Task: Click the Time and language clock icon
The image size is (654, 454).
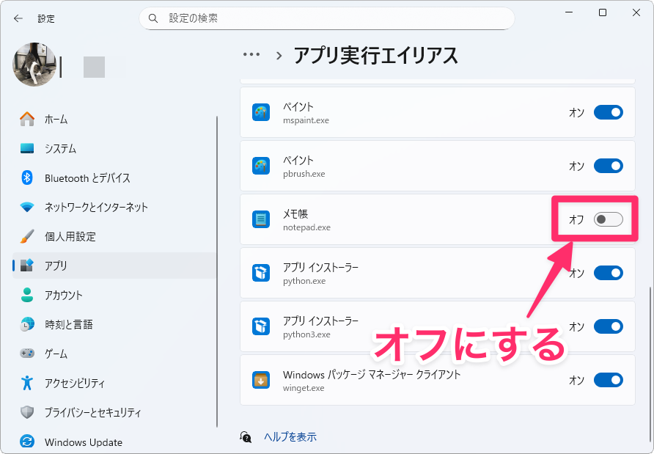Action: pos(27,324)
